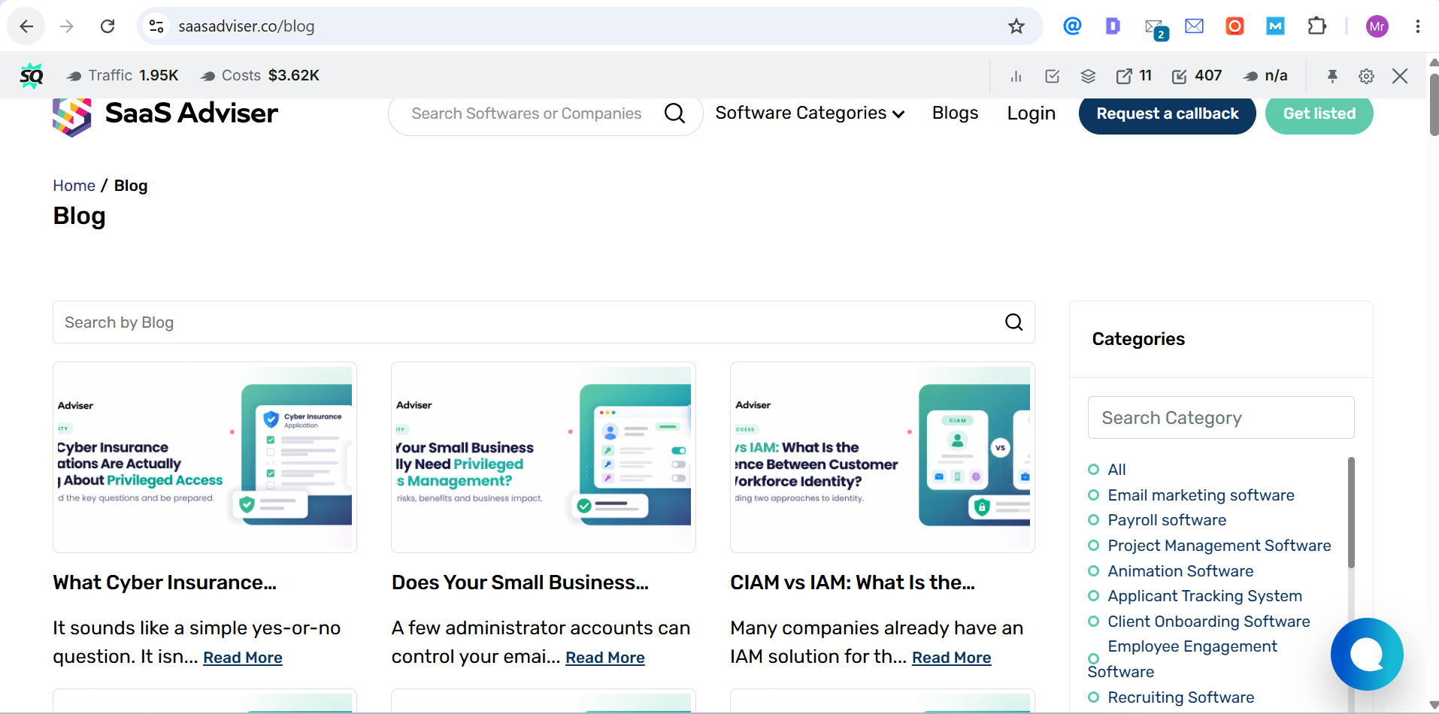This screenshot has height=714, width=1439.
Task: Bookmark this page with the star icon
Action: 1016,26
